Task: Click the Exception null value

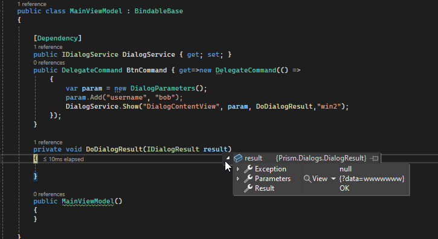Action: click(346, 169)
